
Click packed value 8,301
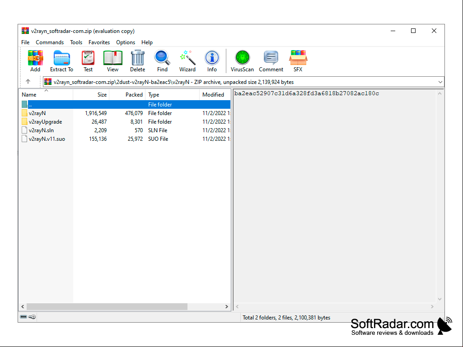tap(136, 121)
